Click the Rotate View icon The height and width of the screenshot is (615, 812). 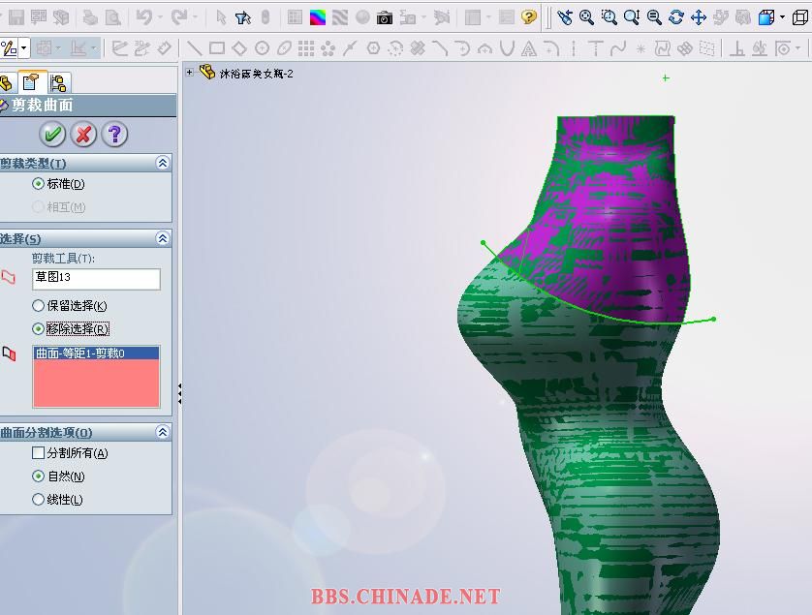[x=675, y=17]
